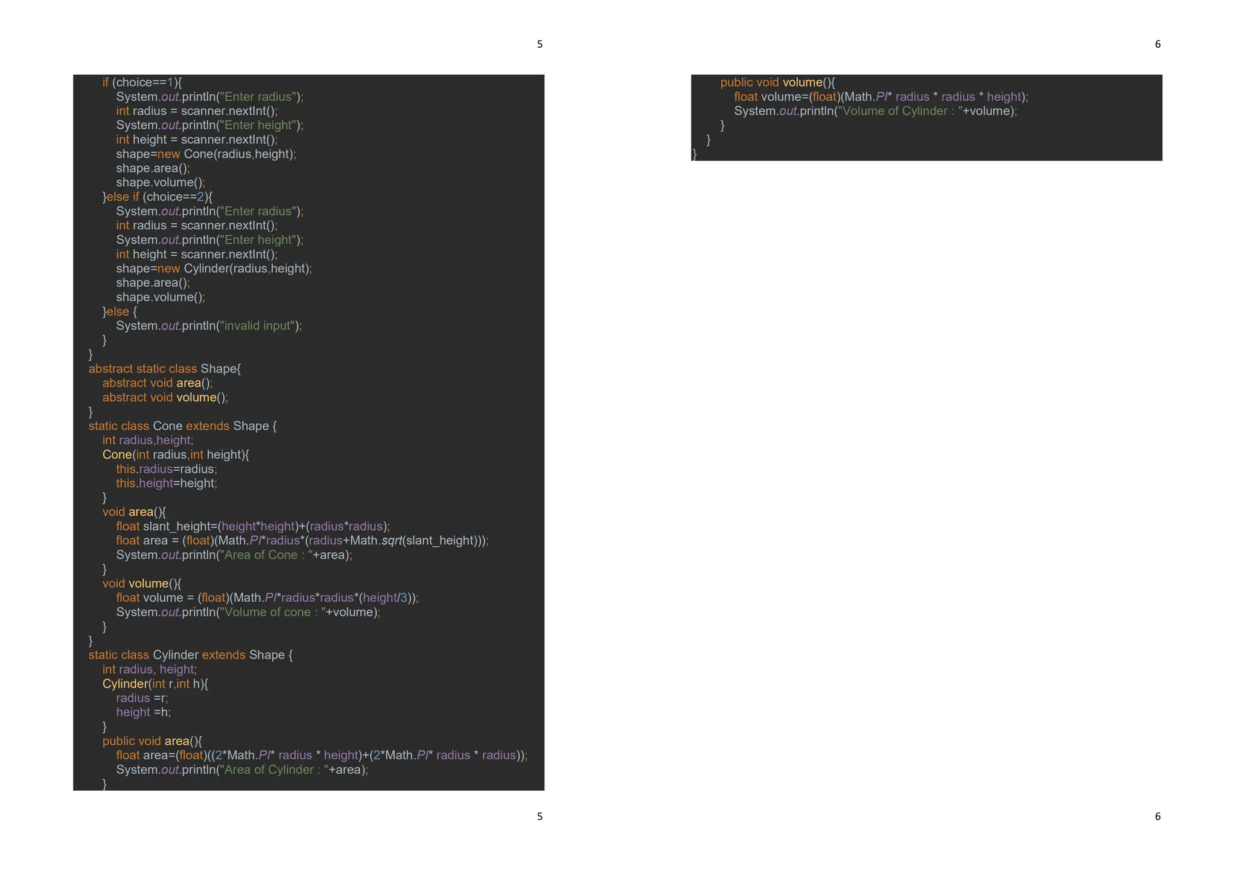Click 'abstract static class Shape{' declaration
The width and height of the screenshot is (1236, 874).
164,369
